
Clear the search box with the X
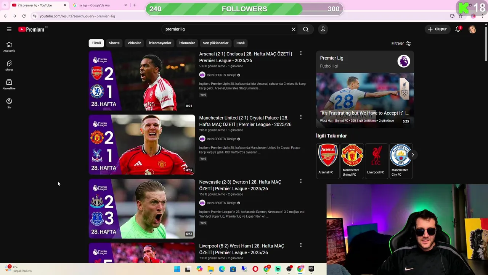pyautogui.click(x=294, y=29)
